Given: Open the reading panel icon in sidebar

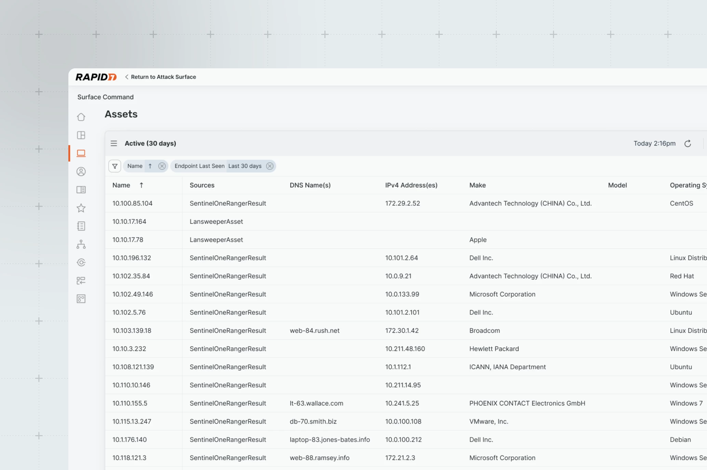Looking at the screenshot, I should (x=81, y=190).
